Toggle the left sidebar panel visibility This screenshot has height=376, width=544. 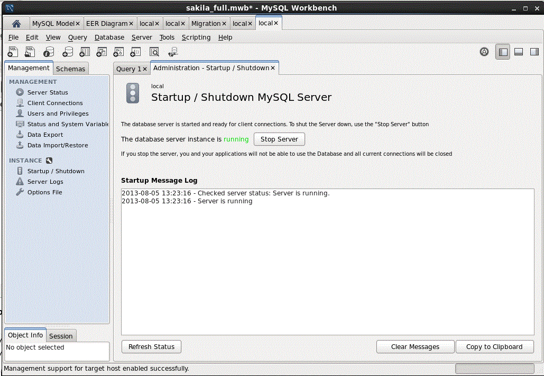tap(503, 52)
